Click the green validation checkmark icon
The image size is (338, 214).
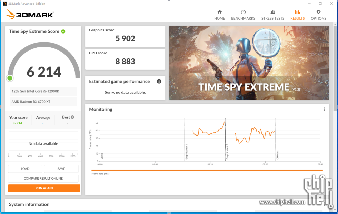point(63,31)
